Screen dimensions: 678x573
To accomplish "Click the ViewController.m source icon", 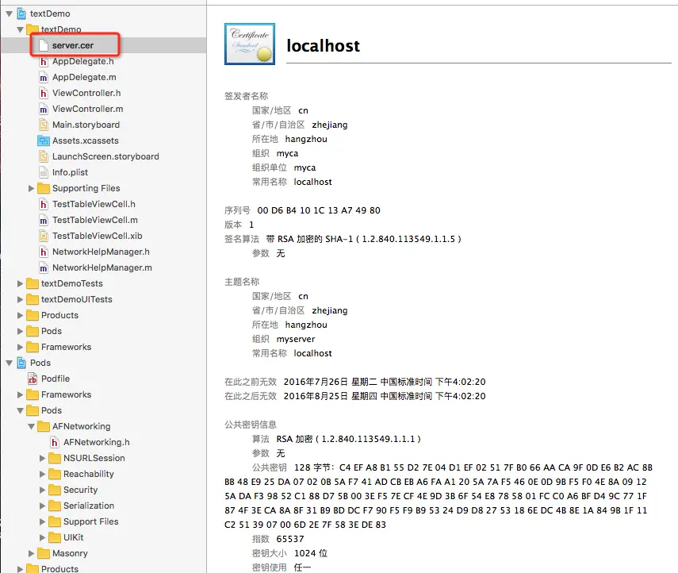I will pyautogui.click(x=44, y=109).
